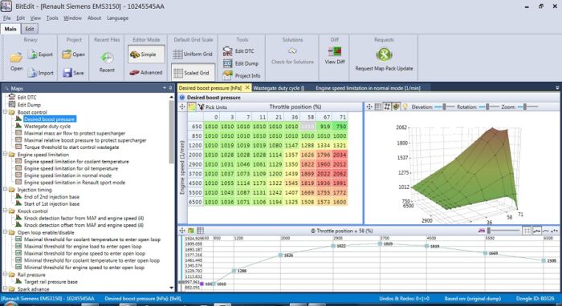Click Request Map Pack Update icon

[384, 54]
